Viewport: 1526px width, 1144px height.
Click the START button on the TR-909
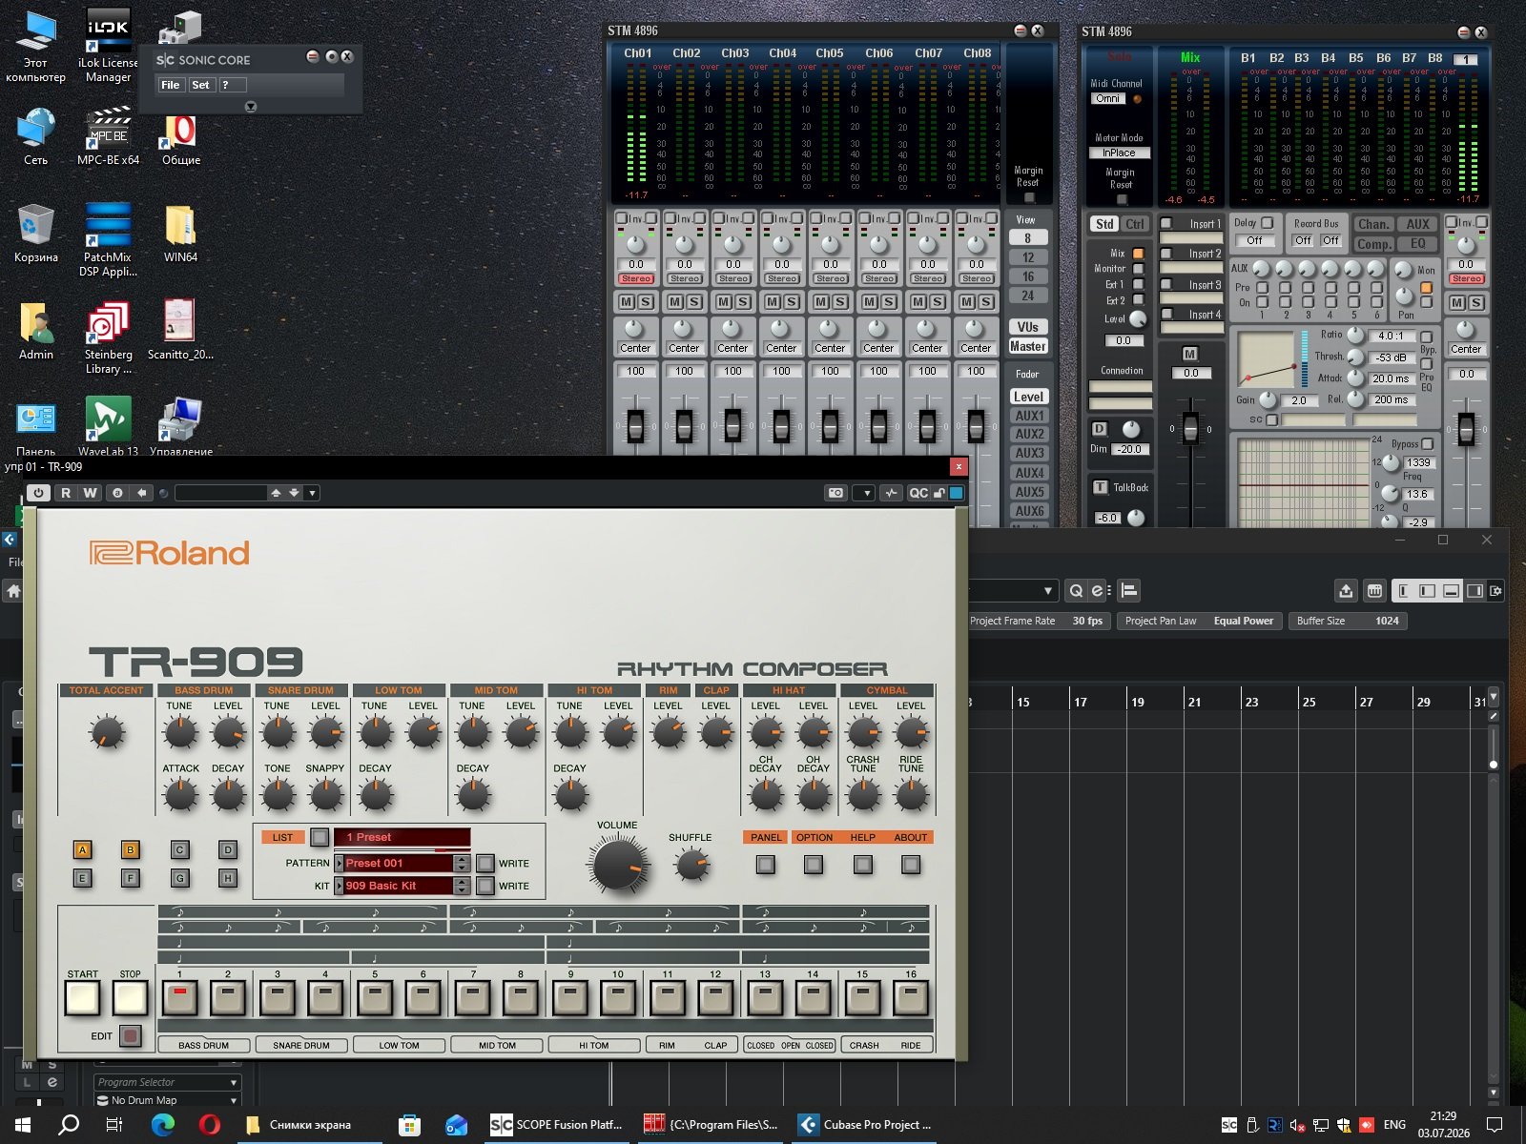point(83,998)
